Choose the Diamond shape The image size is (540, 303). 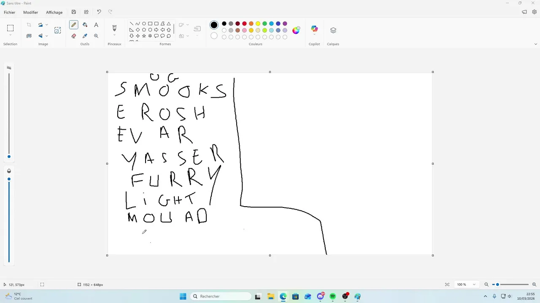pyautogui.click(x=138, y=30)
